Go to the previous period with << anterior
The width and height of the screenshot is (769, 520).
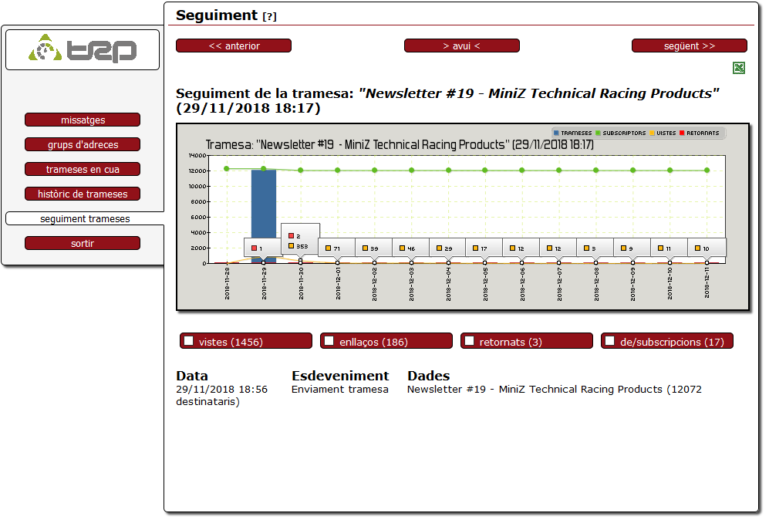pyautogui.click(x=234, y=46)
